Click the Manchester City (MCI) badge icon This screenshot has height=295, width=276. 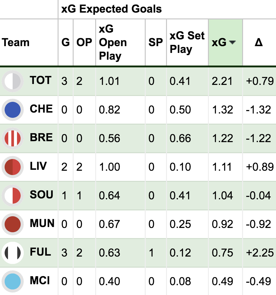coord(13,281)
